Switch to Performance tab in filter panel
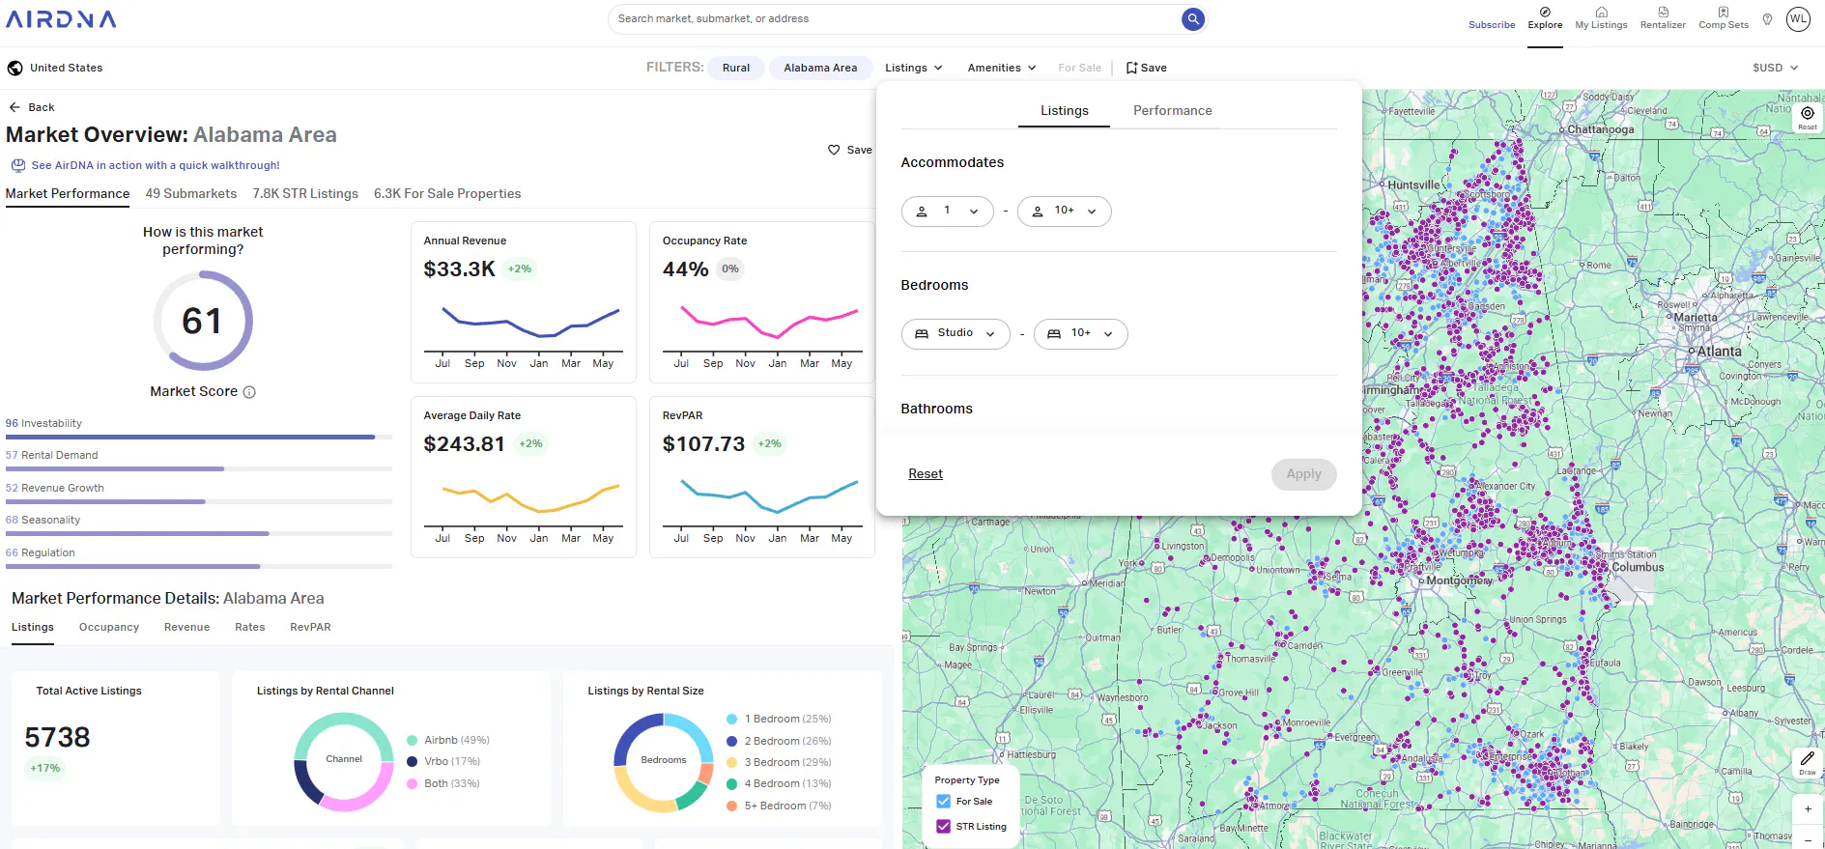 pos(1172,111)
